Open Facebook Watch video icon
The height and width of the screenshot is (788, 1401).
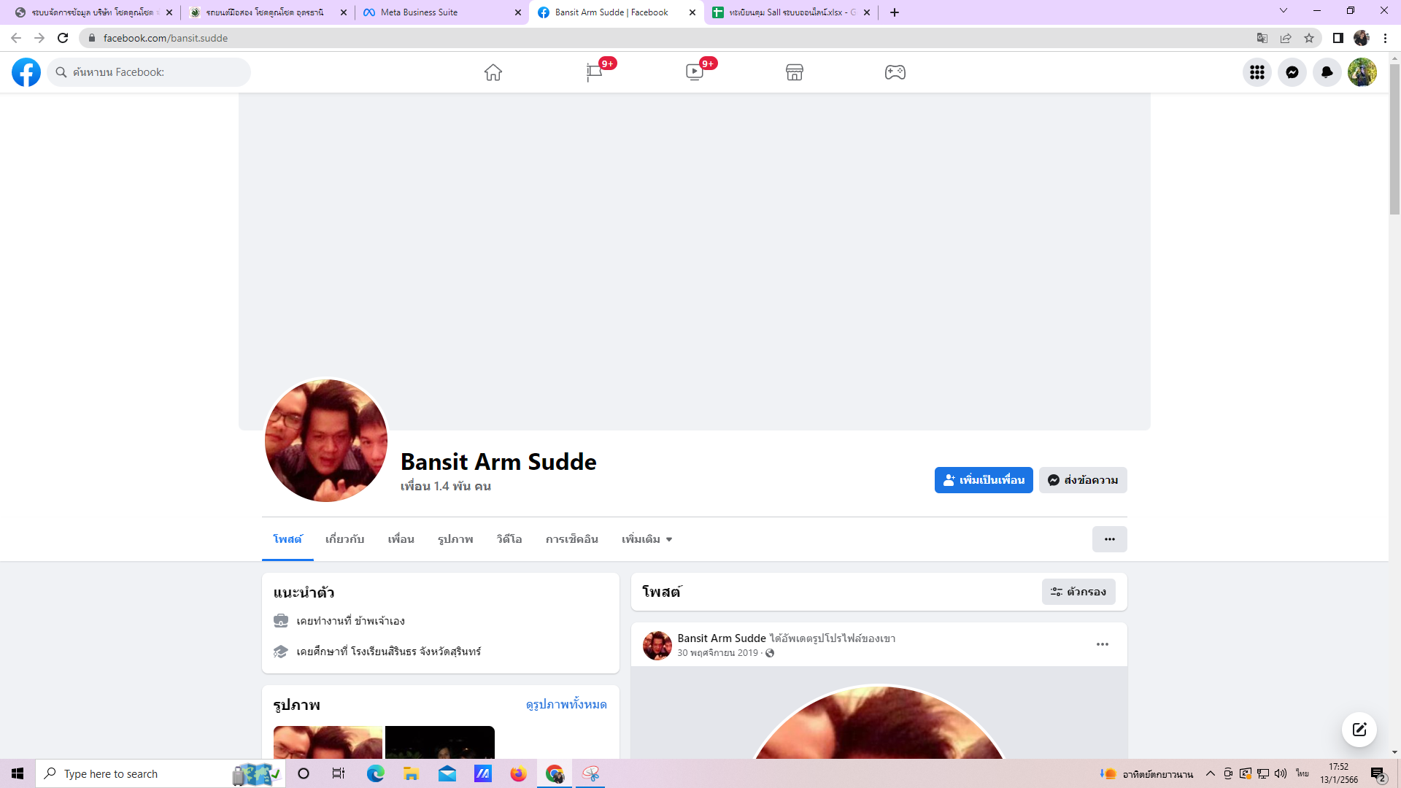click(x=694, y=72)
